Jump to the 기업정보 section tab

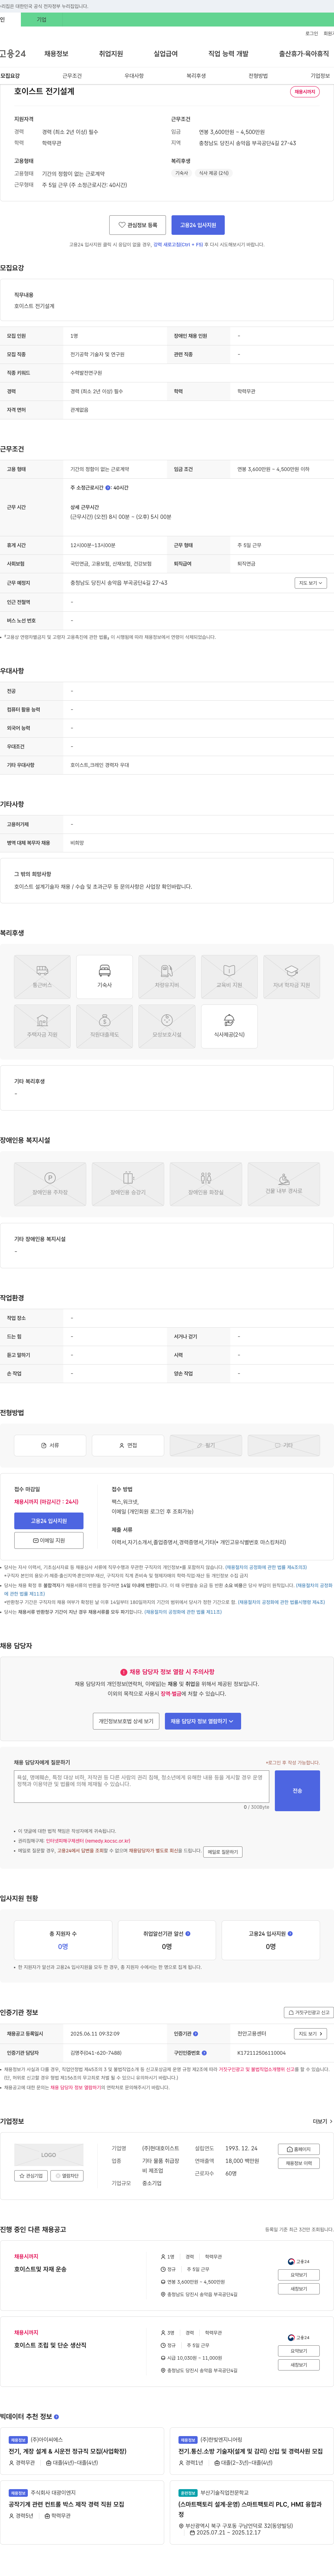(x=320, y=76)
